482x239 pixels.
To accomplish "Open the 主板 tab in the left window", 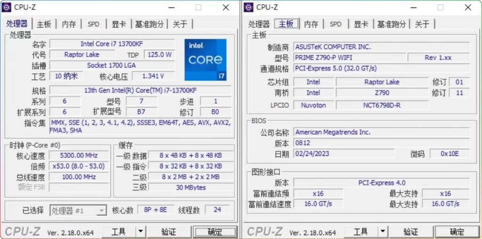I will coord(44,24).
